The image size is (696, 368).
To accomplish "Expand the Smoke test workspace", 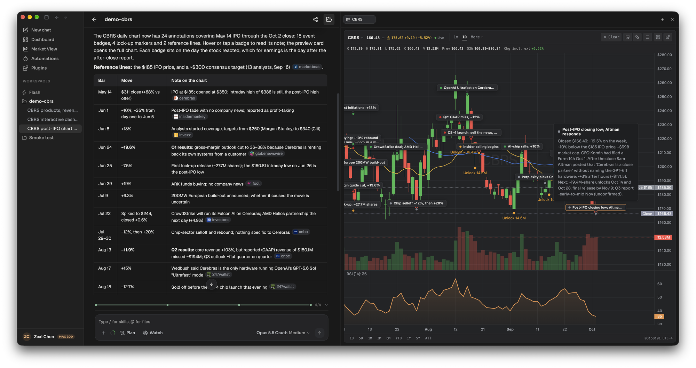I will [41, 138].
